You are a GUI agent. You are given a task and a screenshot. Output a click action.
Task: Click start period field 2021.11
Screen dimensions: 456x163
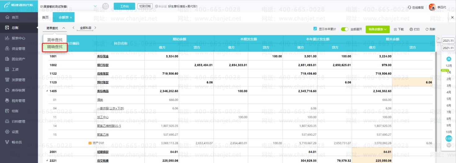(x=448, y=41)
